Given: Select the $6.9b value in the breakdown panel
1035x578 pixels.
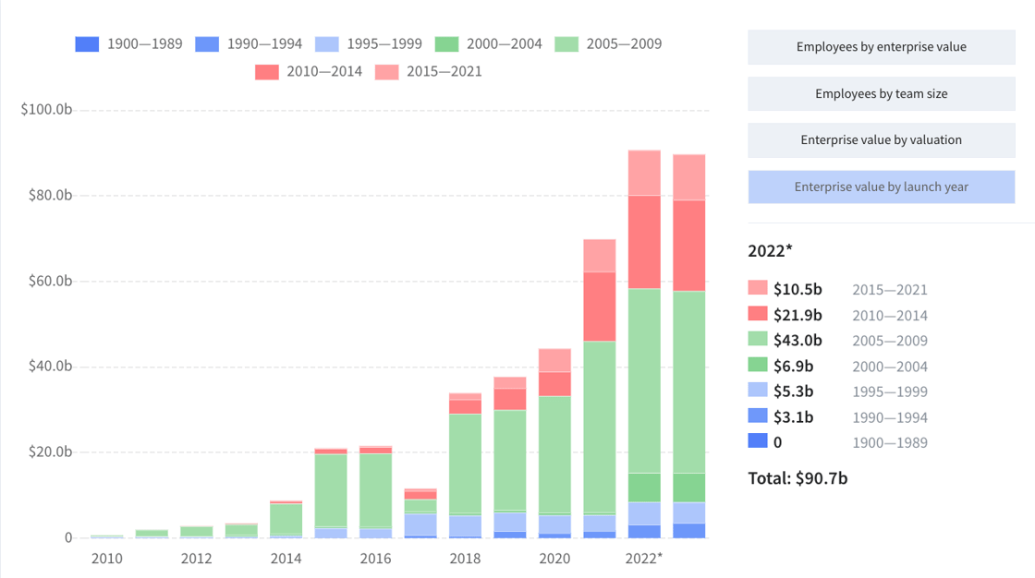Looking at the screenshot, I should [x=794, y=367].
